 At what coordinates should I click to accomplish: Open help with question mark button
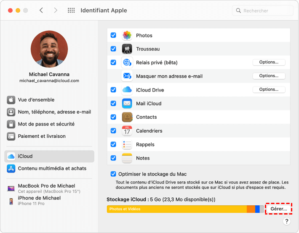(x=287, y=221)
